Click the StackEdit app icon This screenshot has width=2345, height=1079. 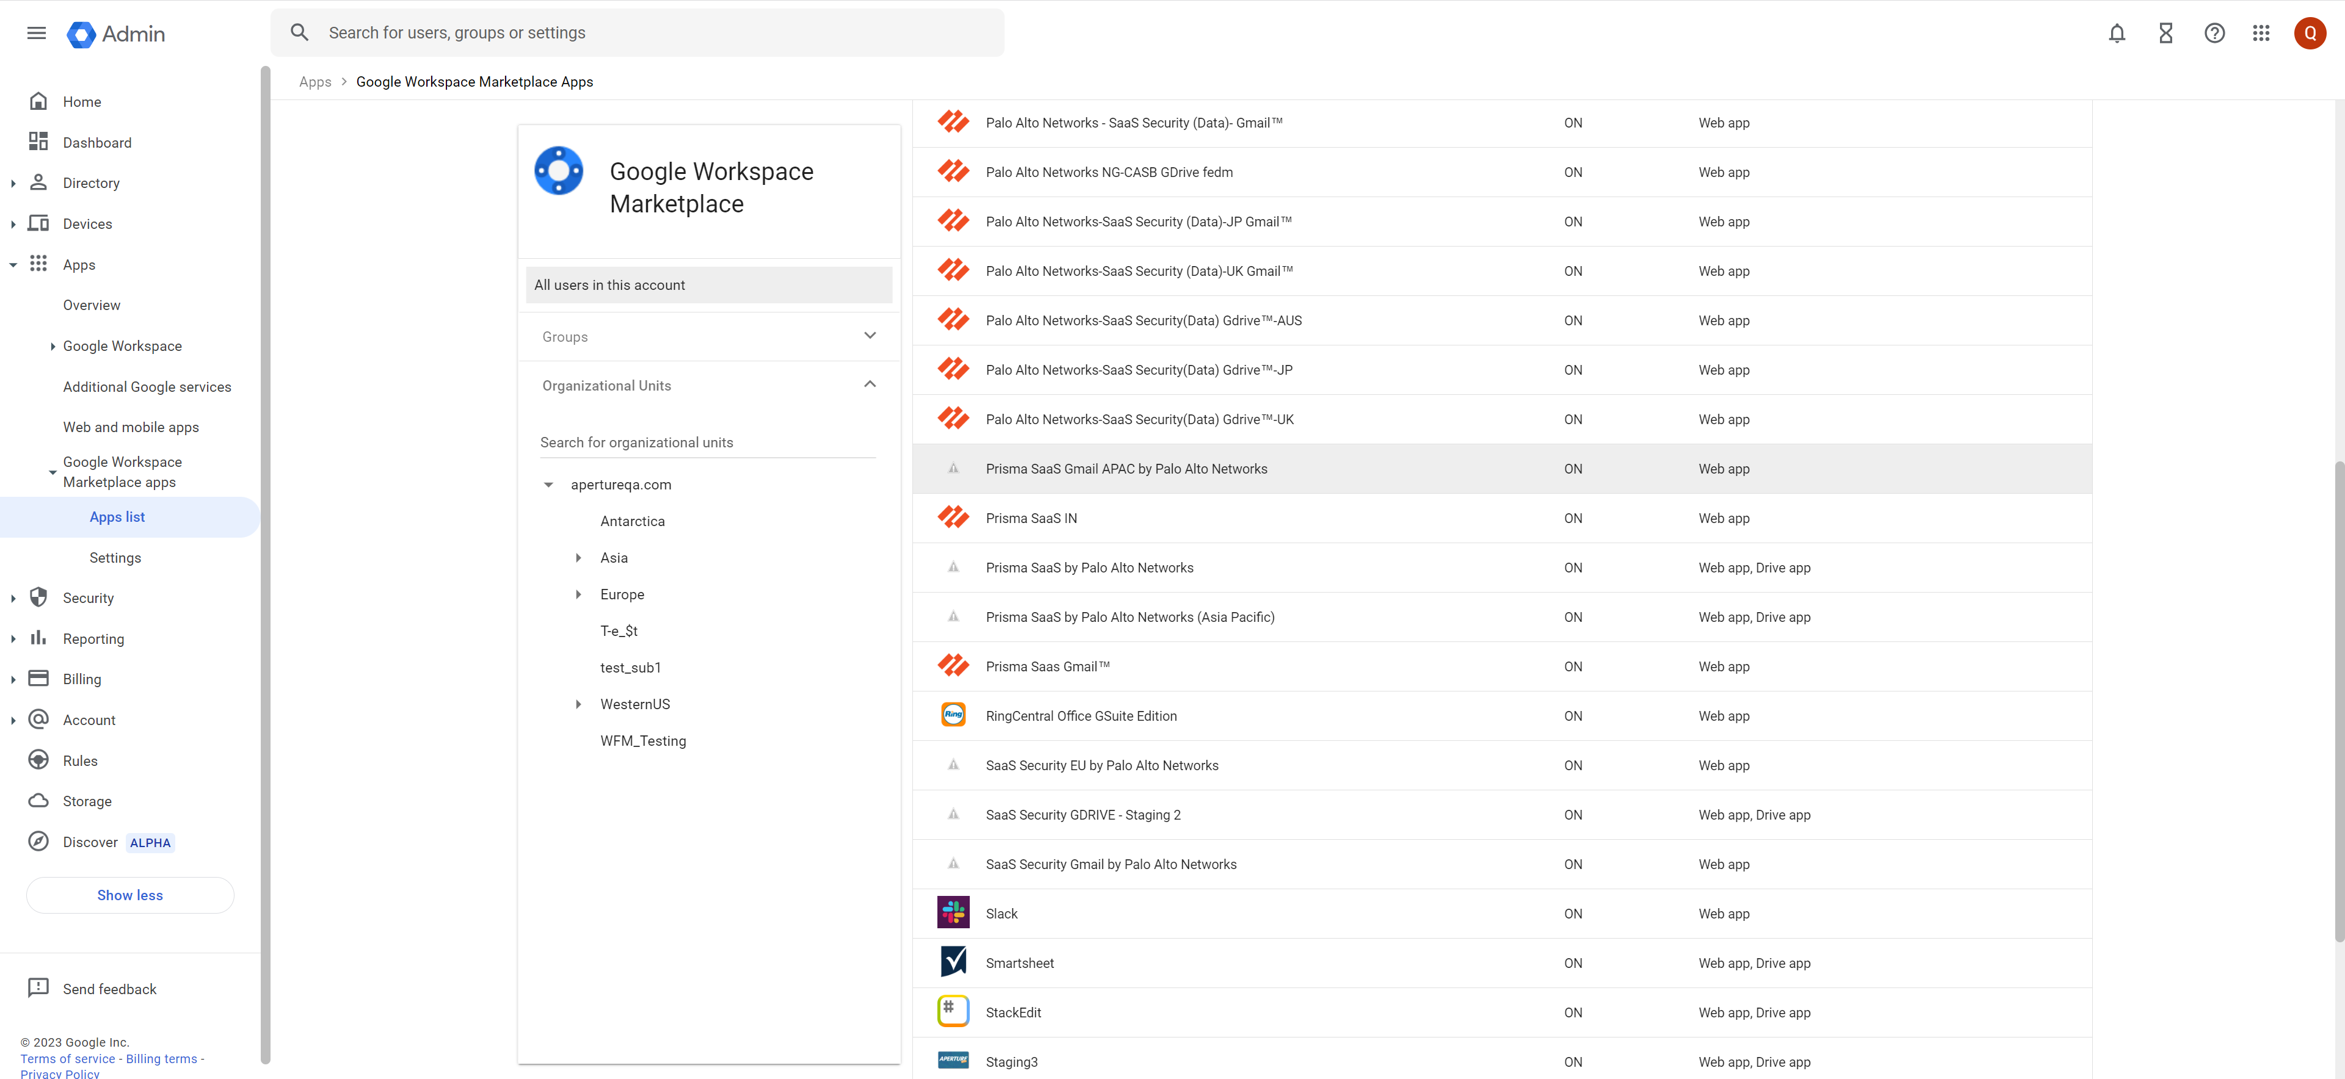953,1012
